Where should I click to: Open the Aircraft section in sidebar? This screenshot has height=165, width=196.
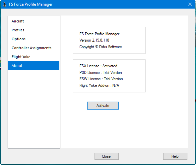34,21
